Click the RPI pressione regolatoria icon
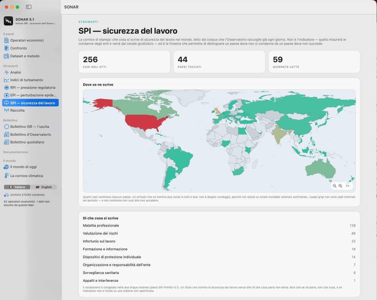 pos(6,87)
